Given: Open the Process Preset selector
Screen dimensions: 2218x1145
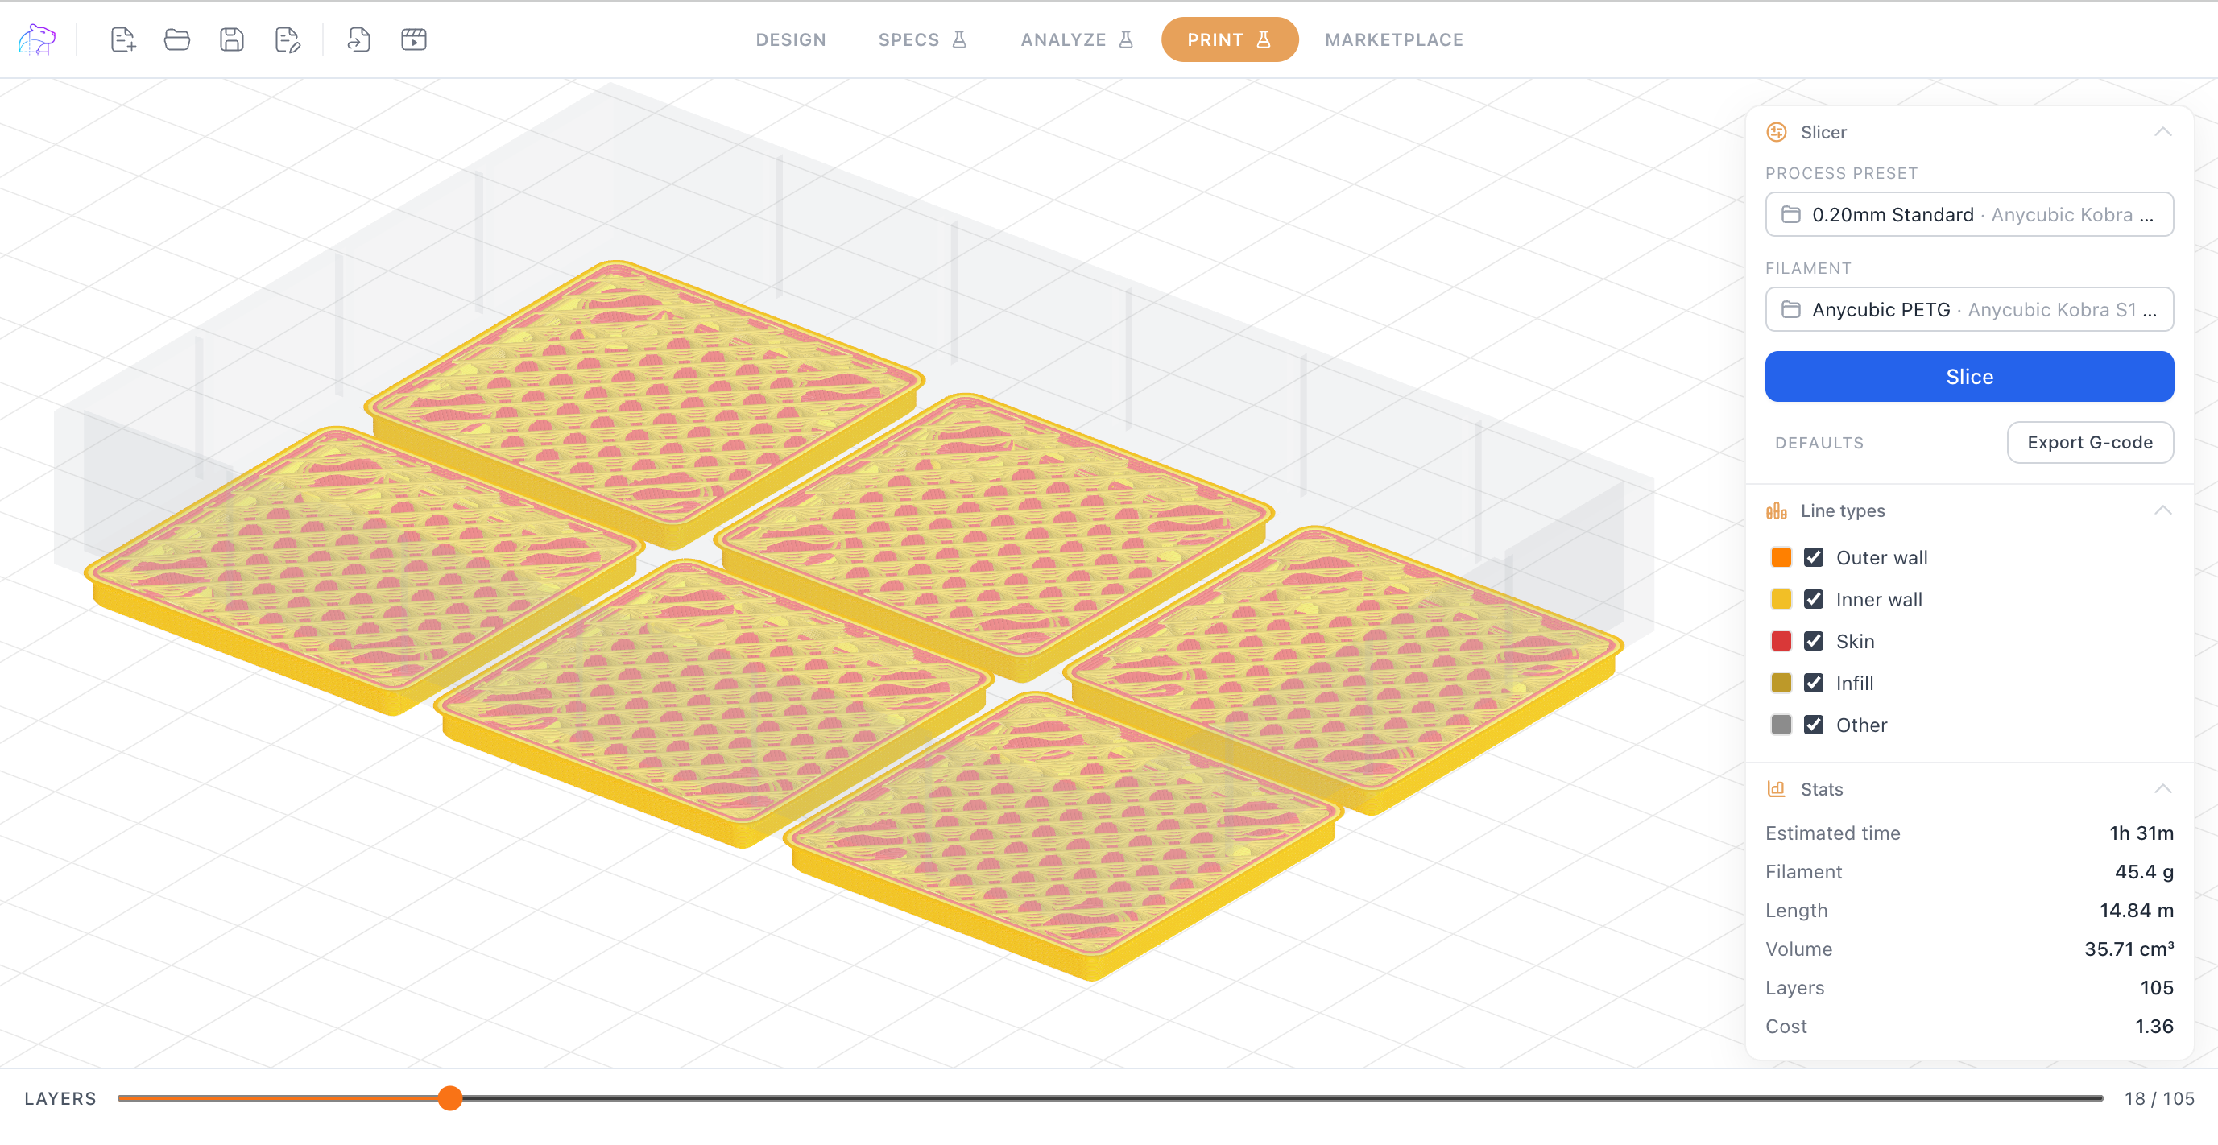Looking at the screenshot, I should coord(1969,214).
